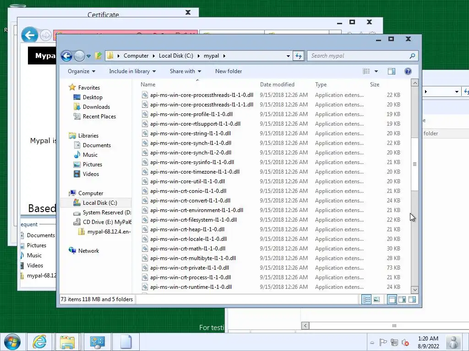Toggle the rightmost pane layout button in status bar
Viewport: 469px width, 351px height.
[412, 299]
